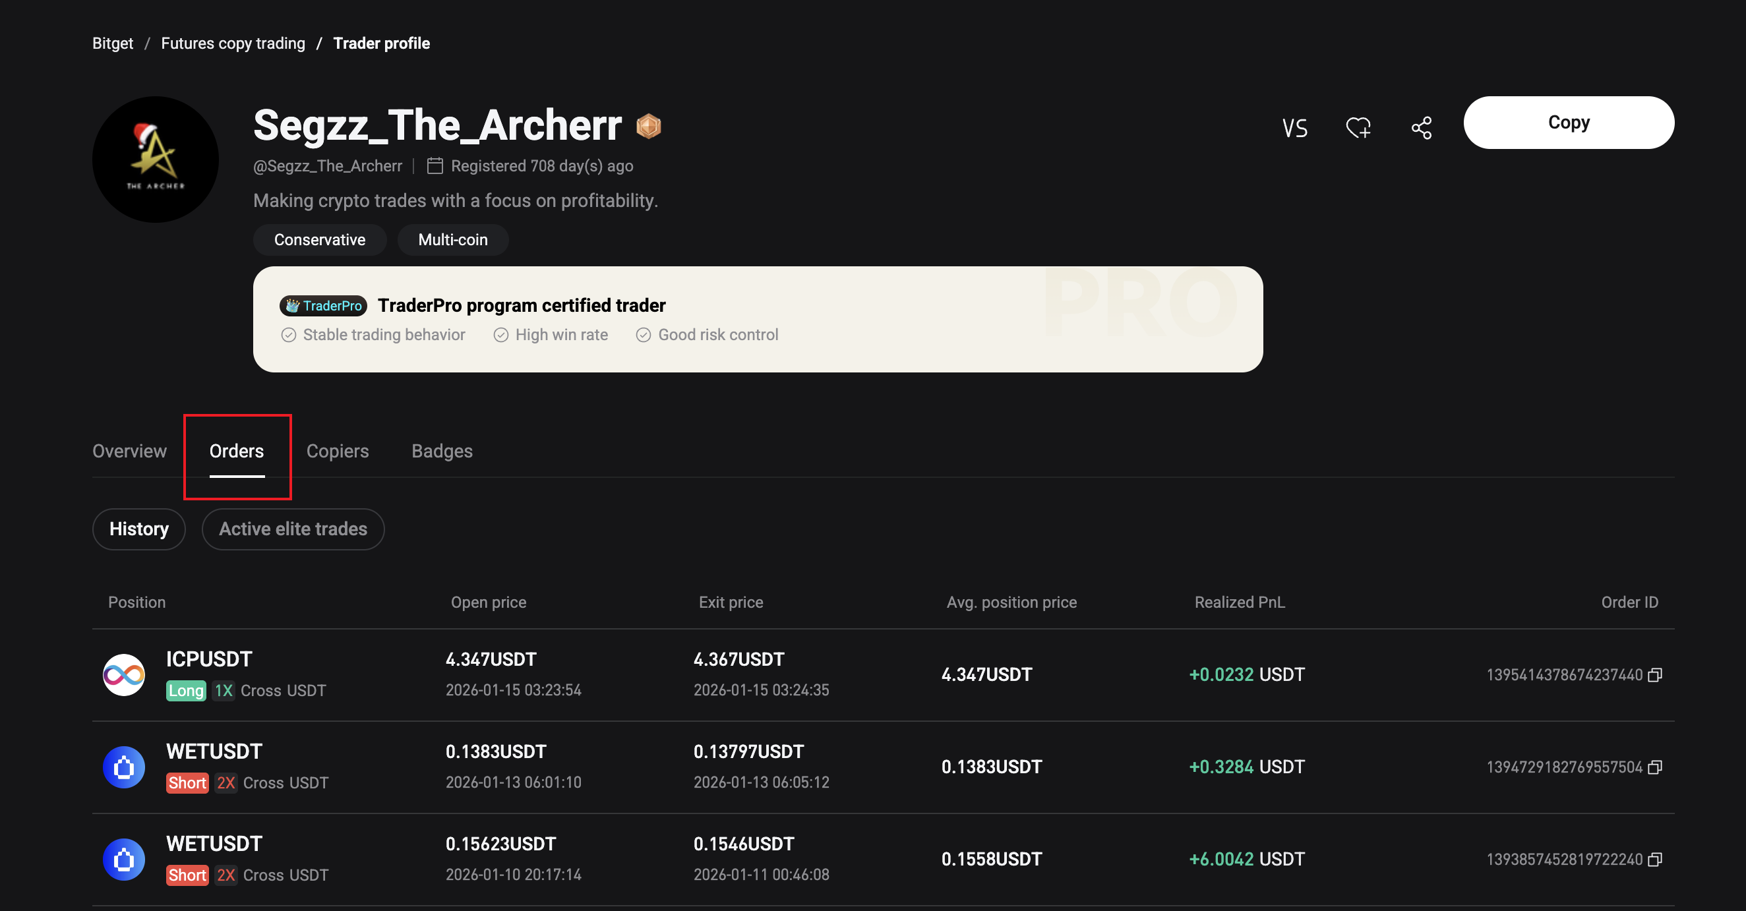The height and width of the screenshot is (911, 1746).
Task: Go to Futures copy trading breadcrumb
Action: tap(233, 44)
